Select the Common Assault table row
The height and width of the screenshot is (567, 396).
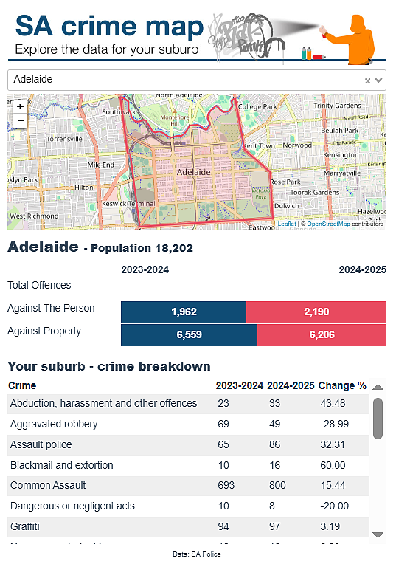pyautogui.click(x=188, y=485)
